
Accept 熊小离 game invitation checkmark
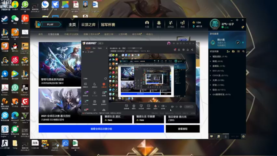[238, 42]
